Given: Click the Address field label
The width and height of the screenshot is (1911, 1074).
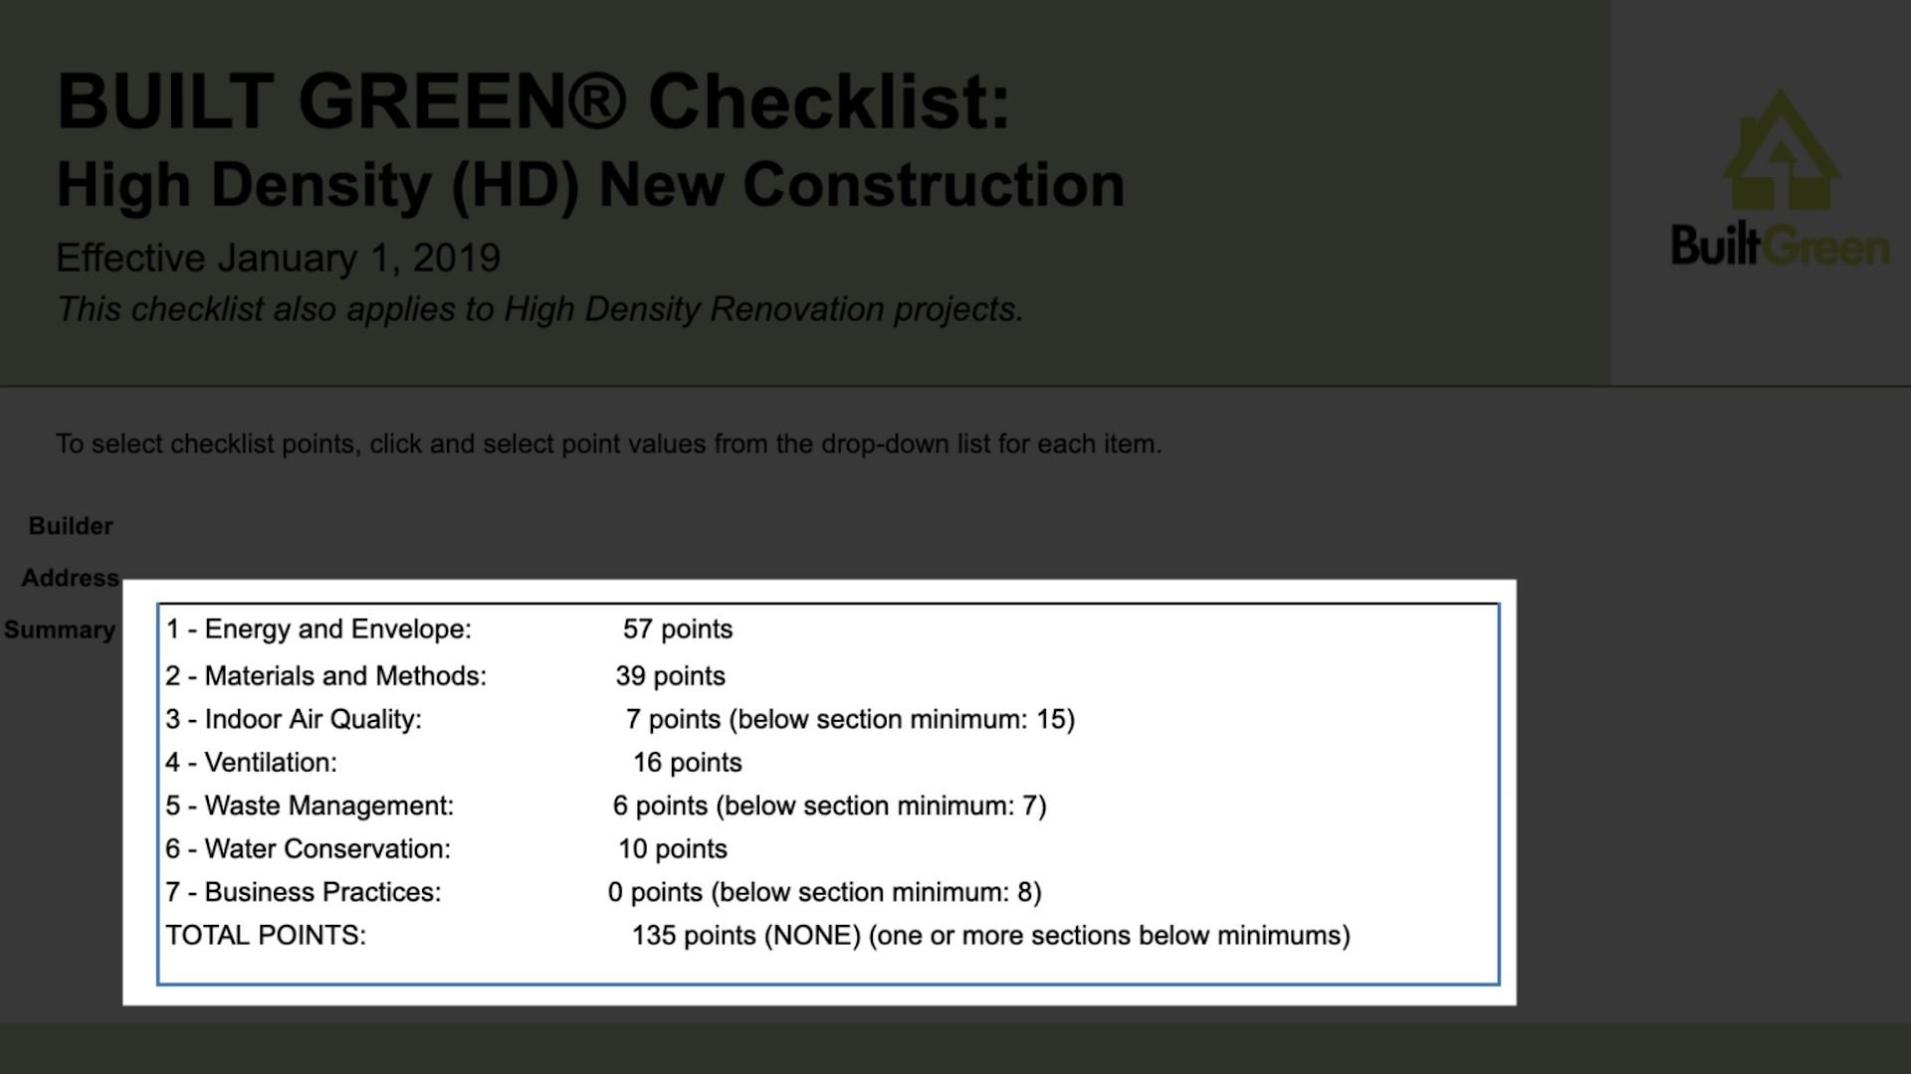Looking at the screenshot, I should pyautogui.click(x=71, y=578).
